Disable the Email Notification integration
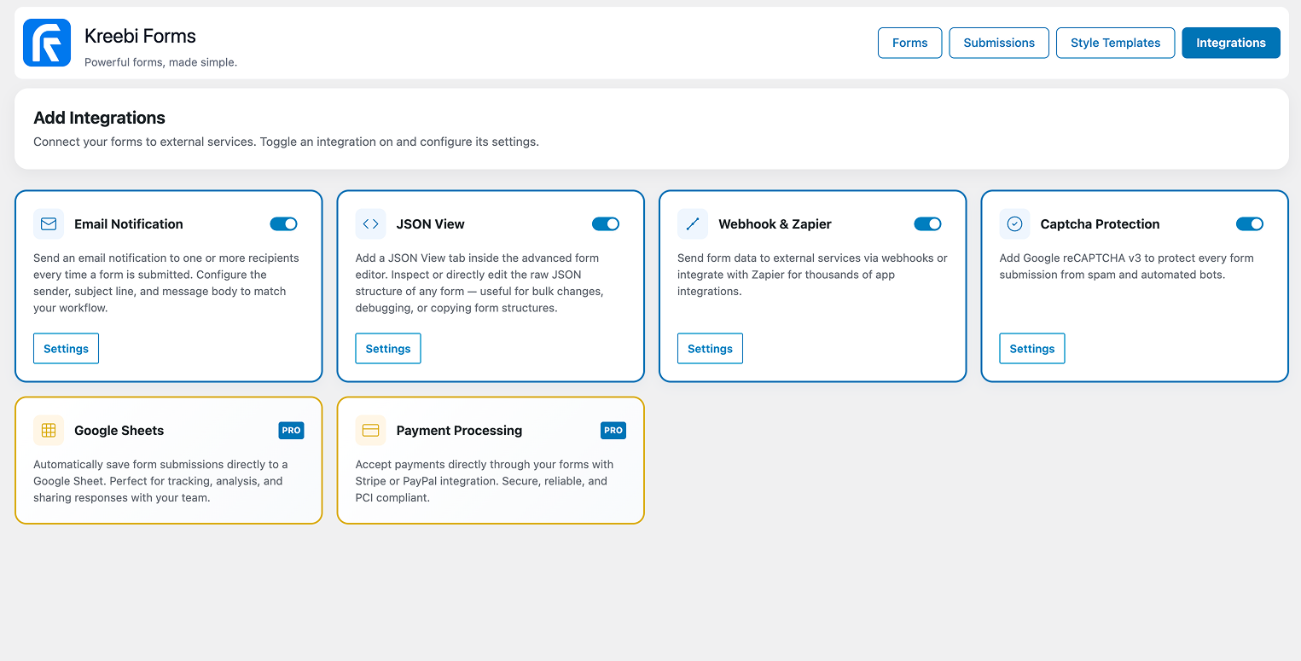This screenshot has height=661, width=1301. click(283, 223)
